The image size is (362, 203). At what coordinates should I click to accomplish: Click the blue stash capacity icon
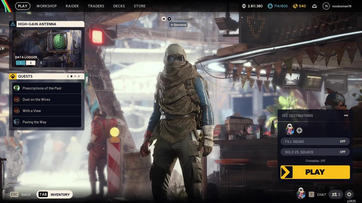point(270,6)
